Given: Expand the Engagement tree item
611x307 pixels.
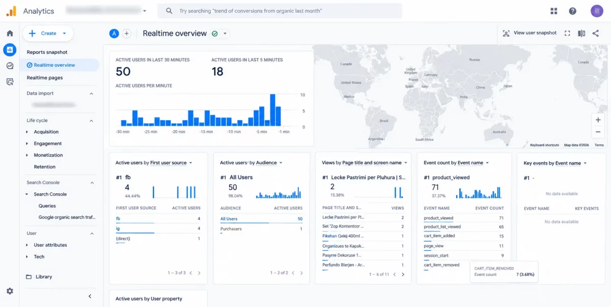Looking at the screenshot, I should pos(27,143).
